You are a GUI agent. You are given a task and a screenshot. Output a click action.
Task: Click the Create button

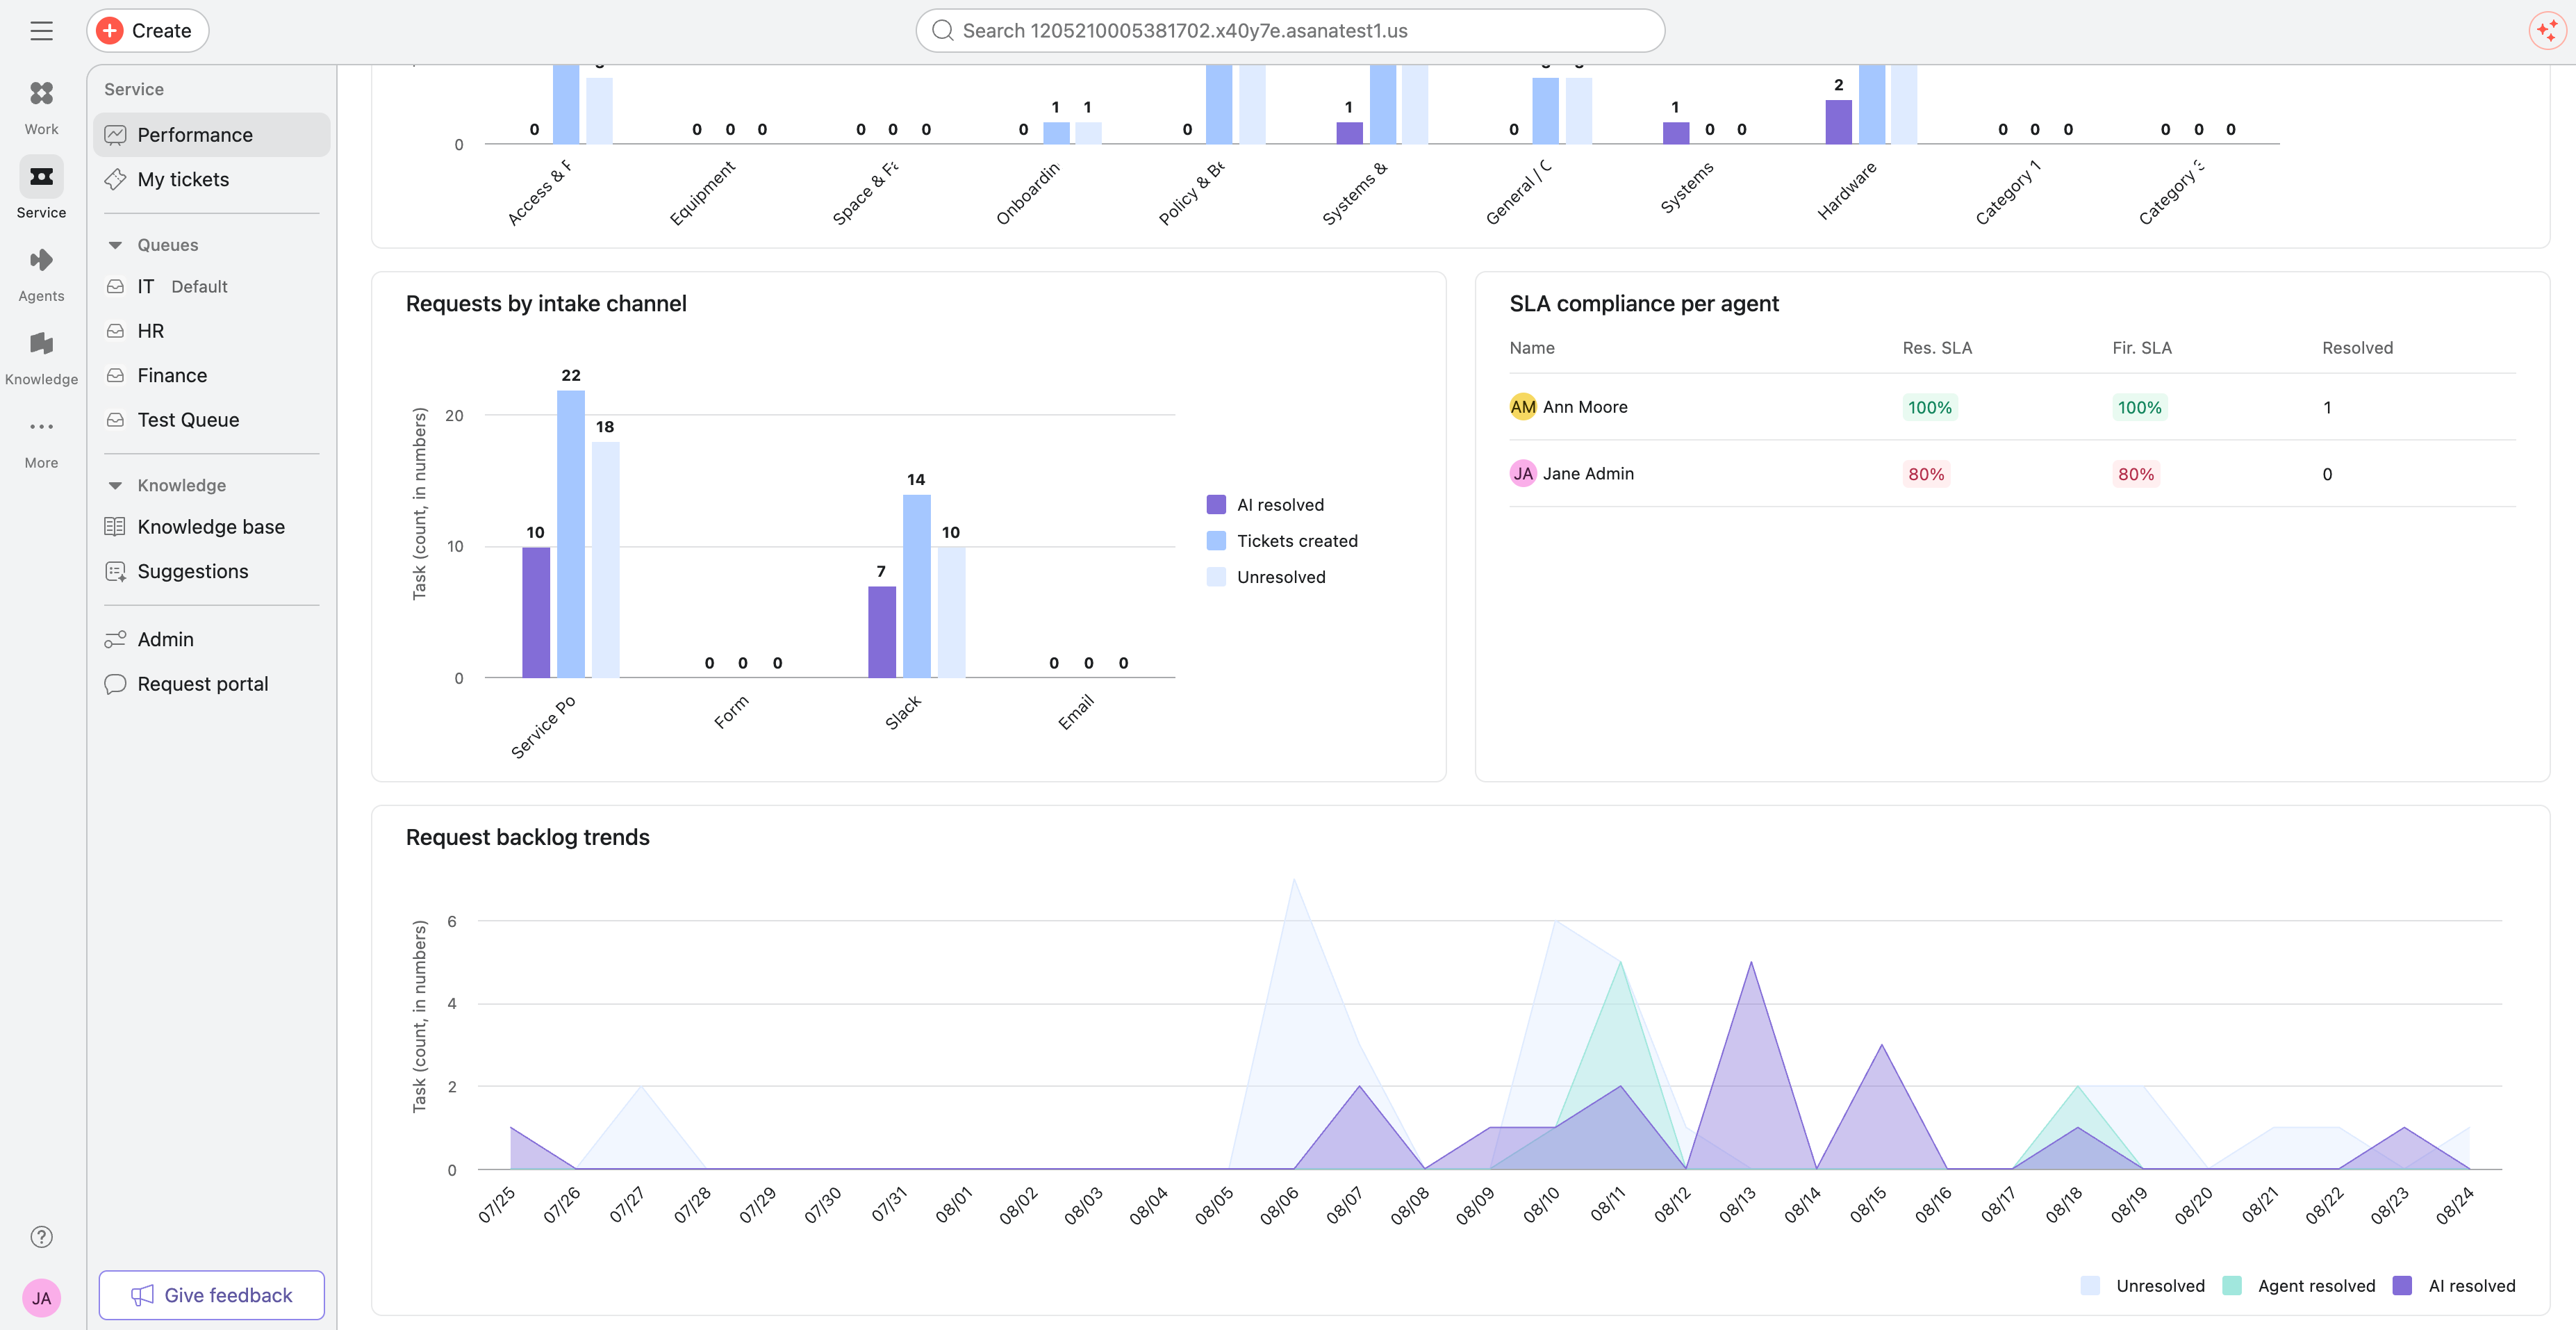147,31
